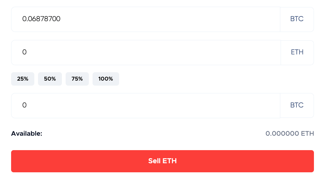Click the 0.000000 ETH available balance
The height and width of the screenshot is (177, 321).
[x=289, y=134]
